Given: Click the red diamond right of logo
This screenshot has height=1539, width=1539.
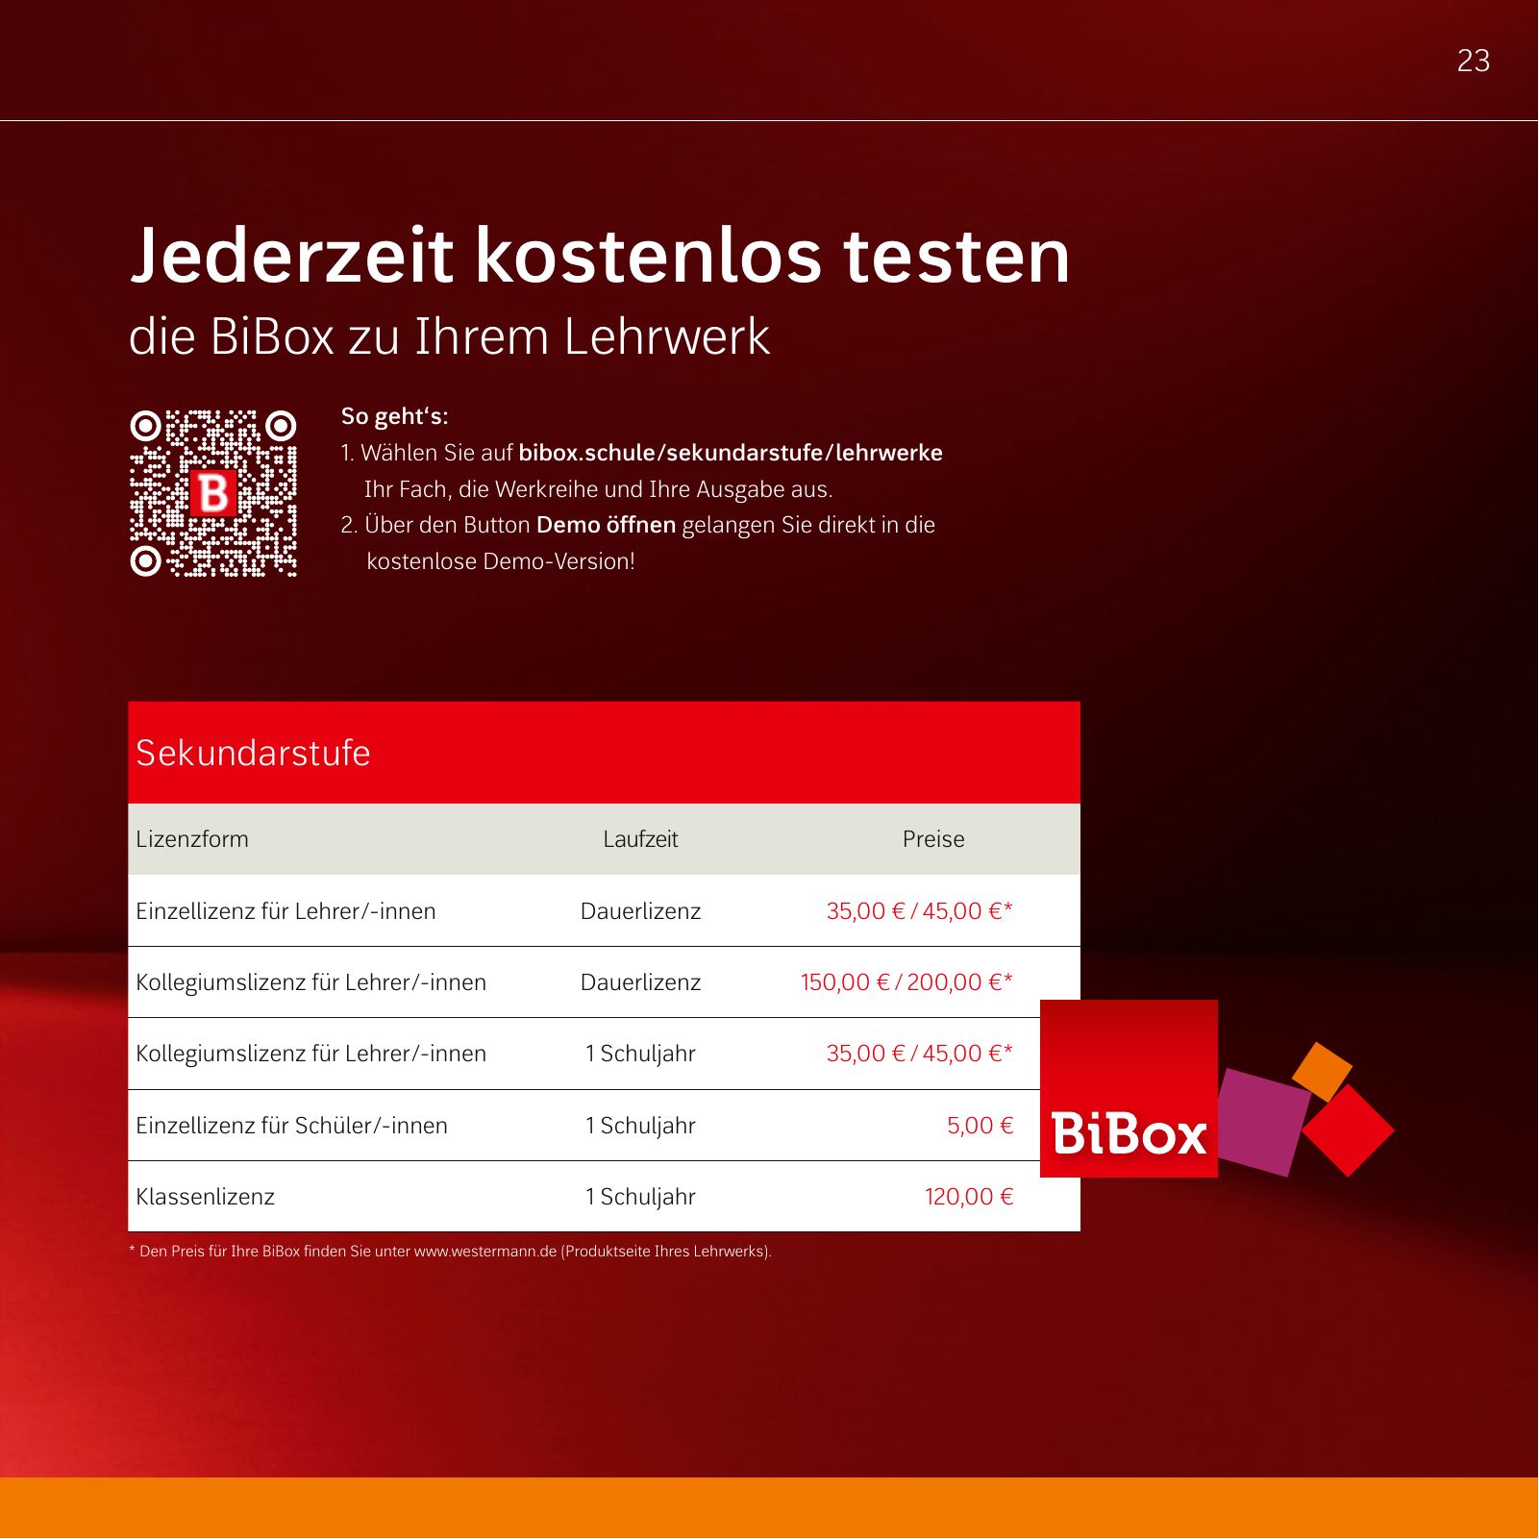Looking at the screenshot, I should tap(1348, 1130).
